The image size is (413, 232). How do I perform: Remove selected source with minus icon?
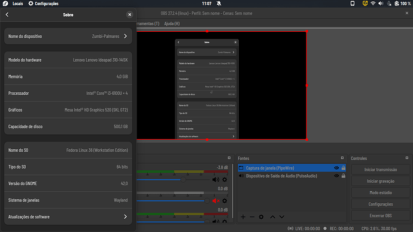252,217
